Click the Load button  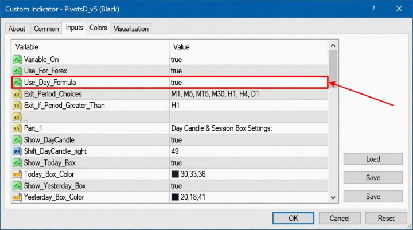point(373,159)
